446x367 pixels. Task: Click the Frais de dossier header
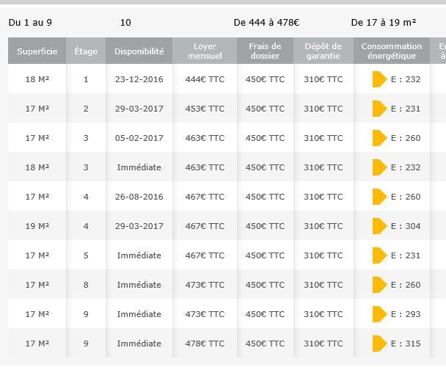tap(265, 51)
